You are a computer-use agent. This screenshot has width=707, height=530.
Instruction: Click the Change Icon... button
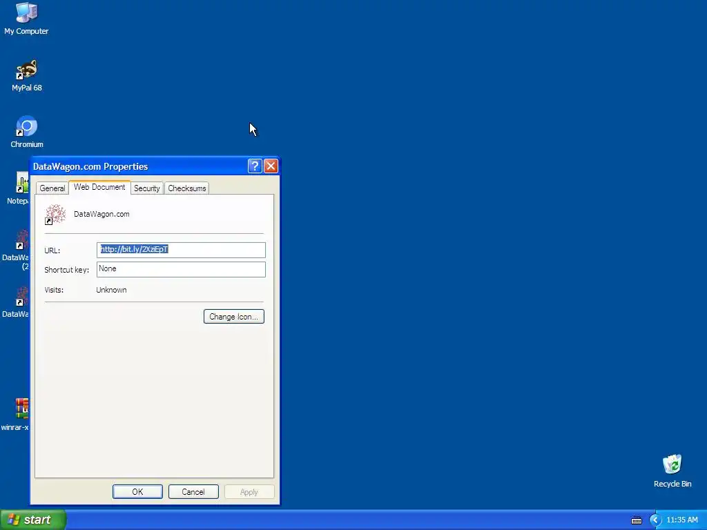pyautogui.click(x=233, y=316)
